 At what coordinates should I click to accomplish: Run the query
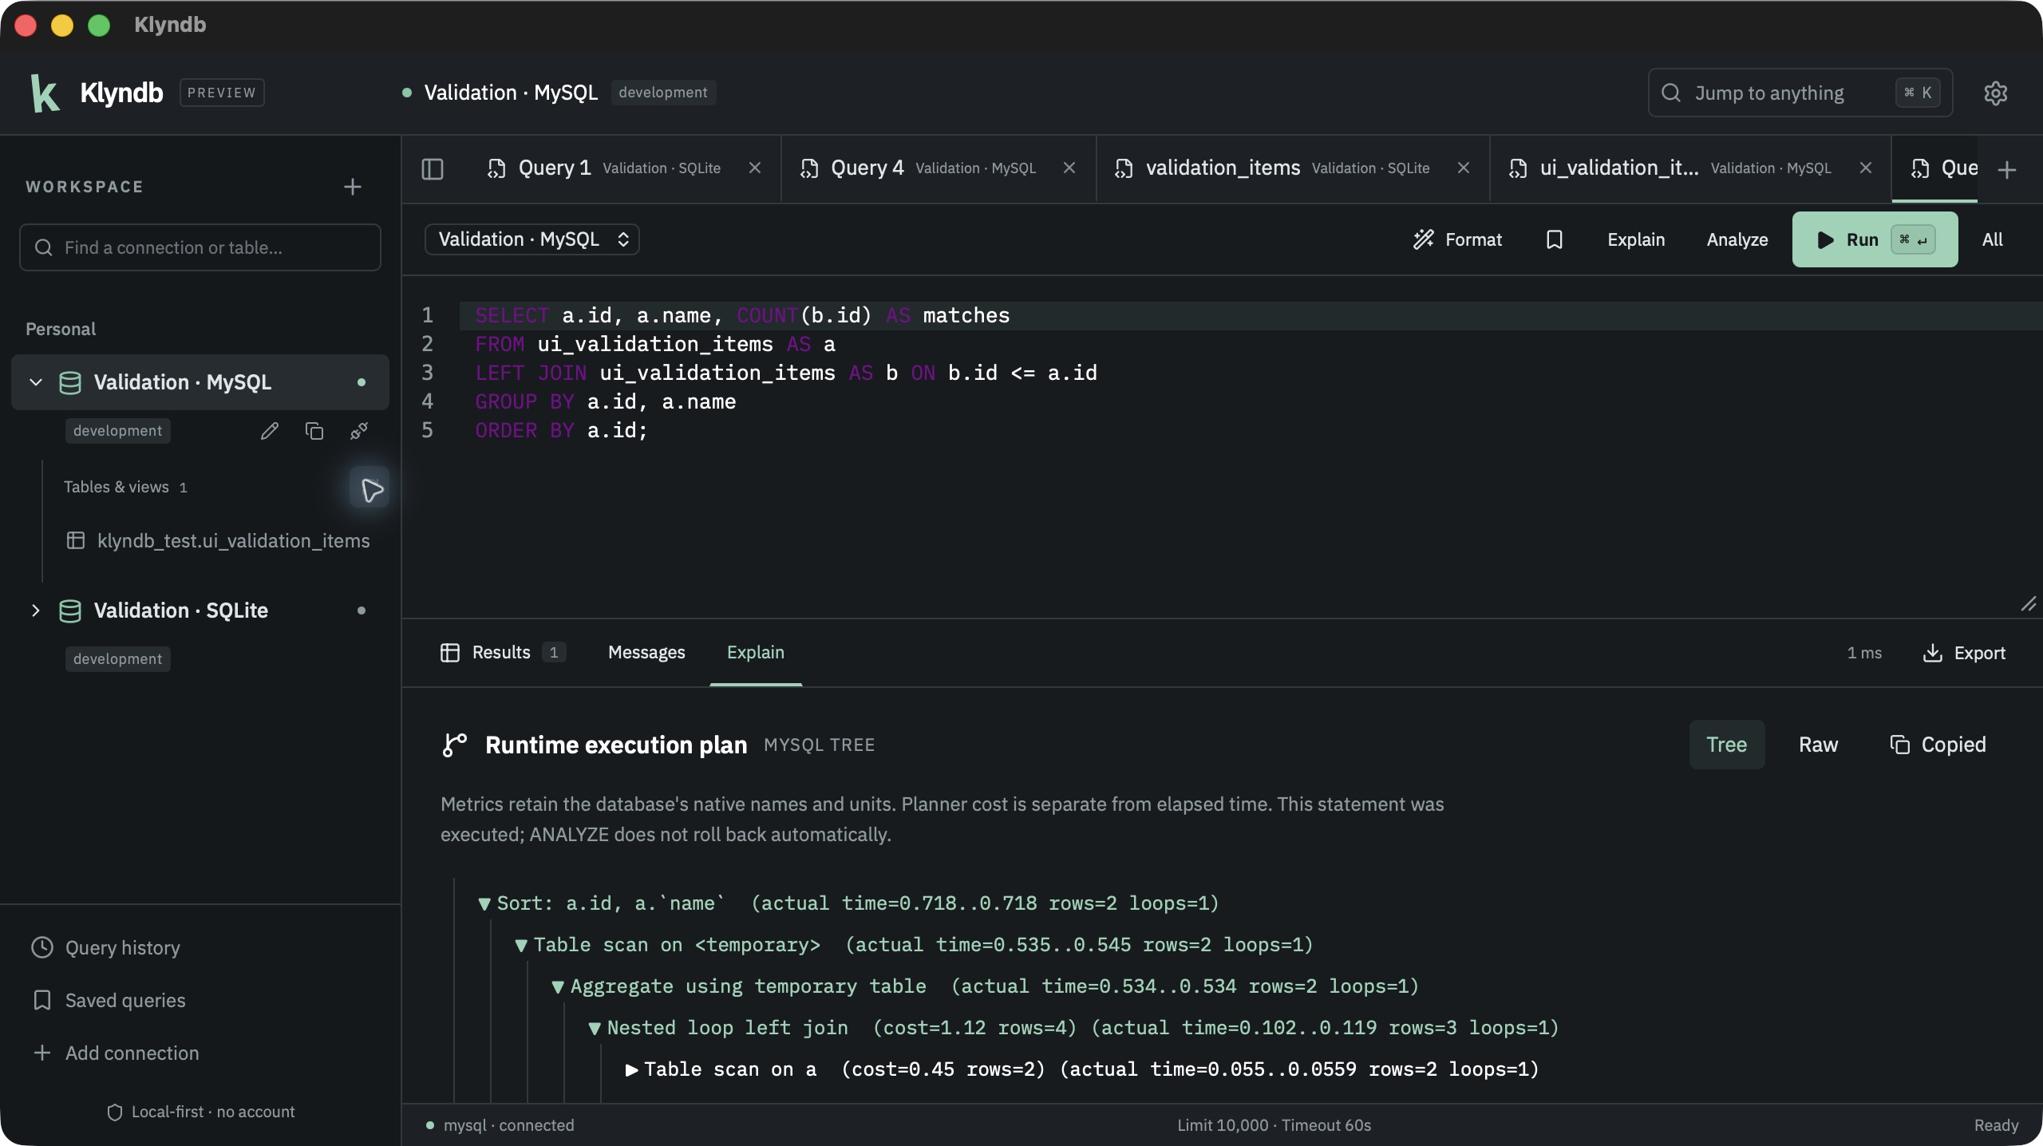coord(1875,239)
